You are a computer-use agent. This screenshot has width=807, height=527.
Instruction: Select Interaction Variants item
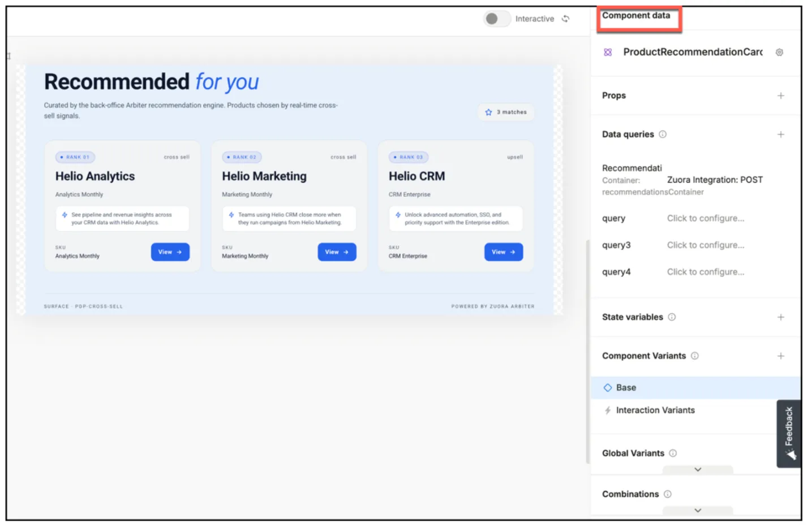click(x=655, y=411)
